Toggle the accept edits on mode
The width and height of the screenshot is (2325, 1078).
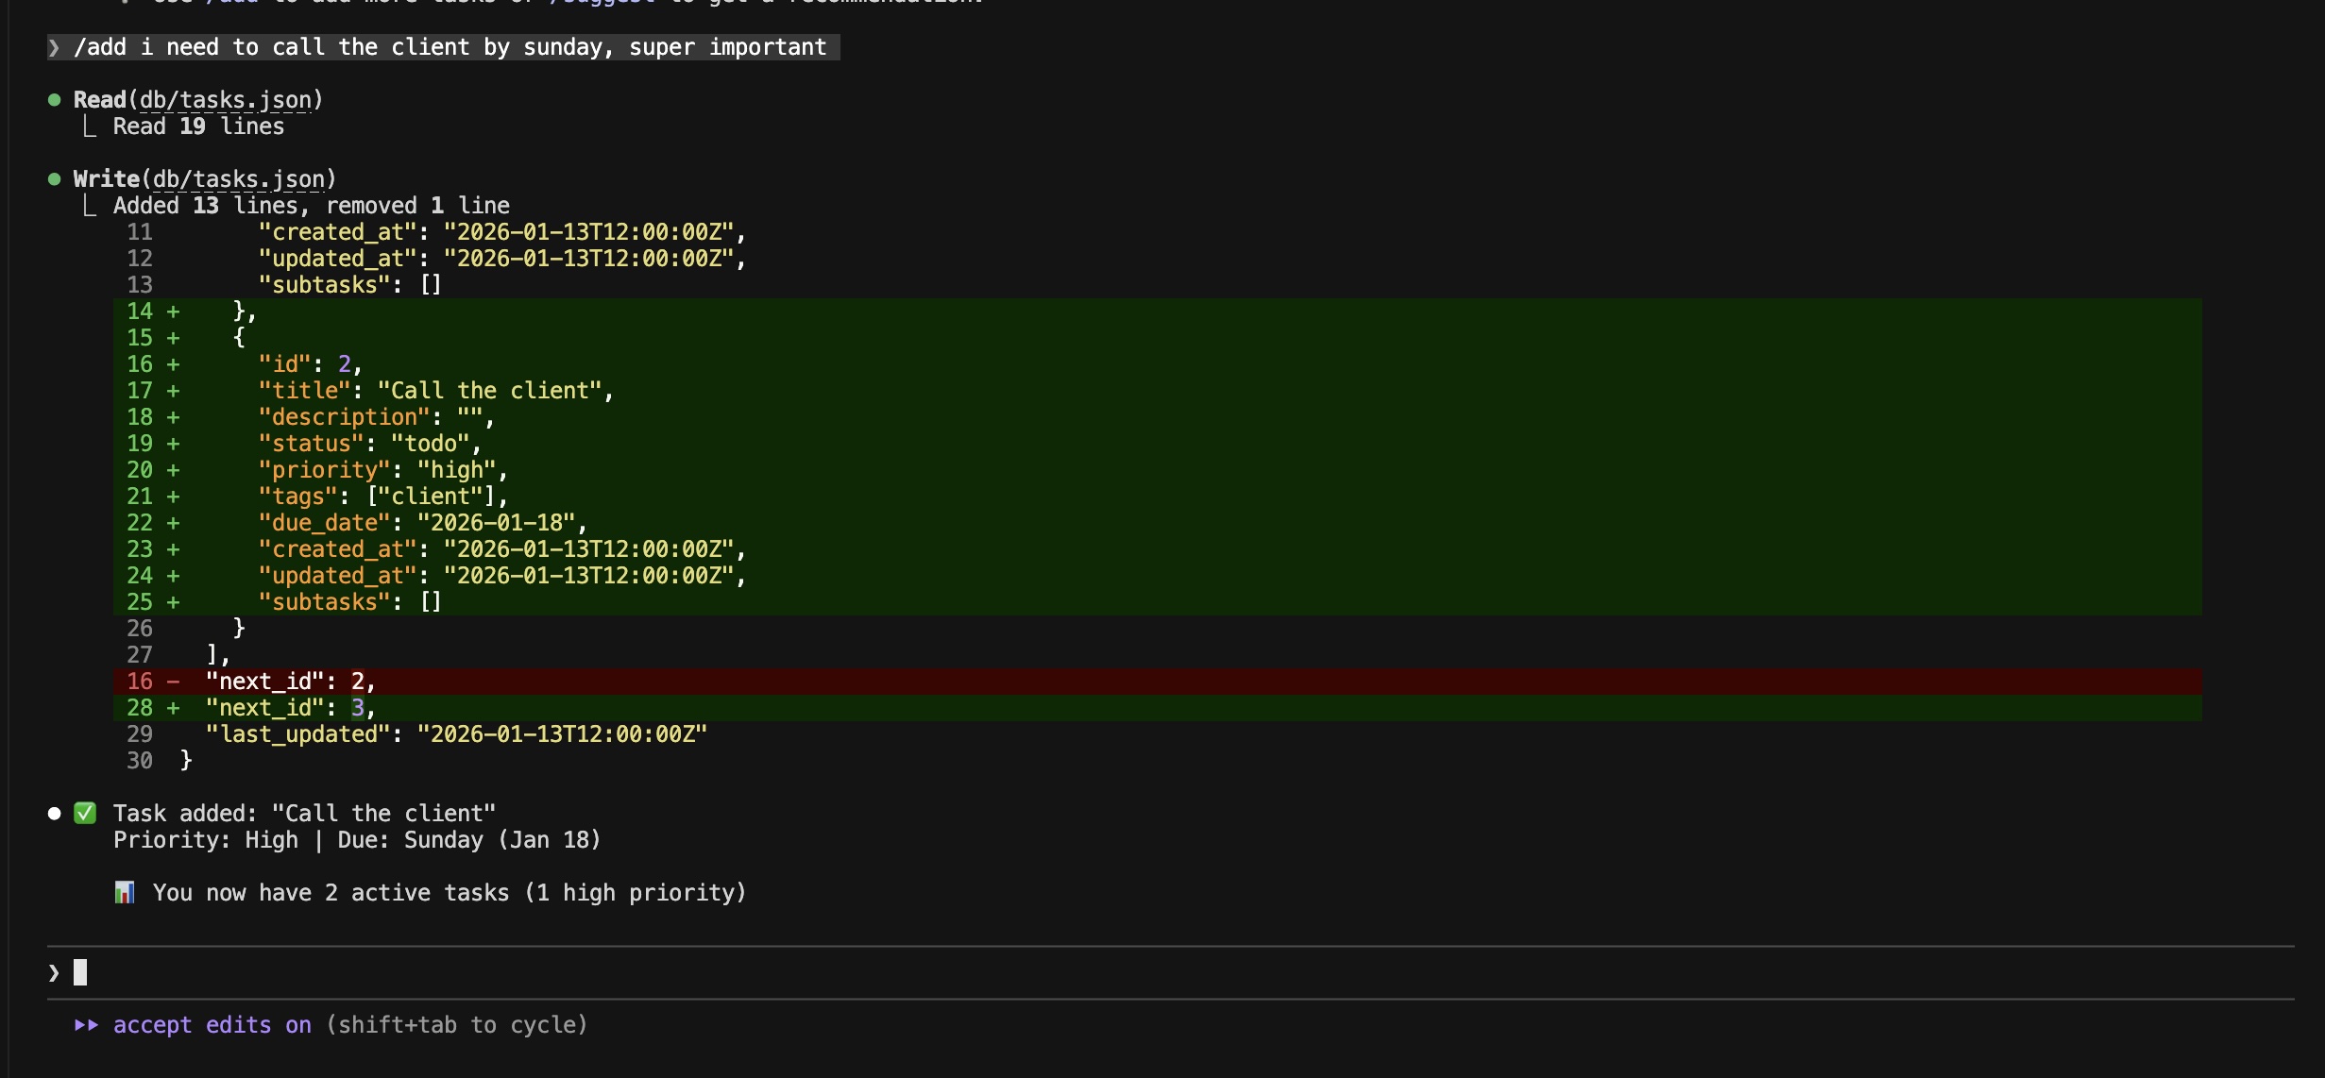click(212, 1024)
